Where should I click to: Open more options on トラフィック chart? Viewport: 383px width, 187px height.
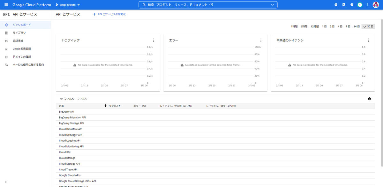[x=154, y=40]
